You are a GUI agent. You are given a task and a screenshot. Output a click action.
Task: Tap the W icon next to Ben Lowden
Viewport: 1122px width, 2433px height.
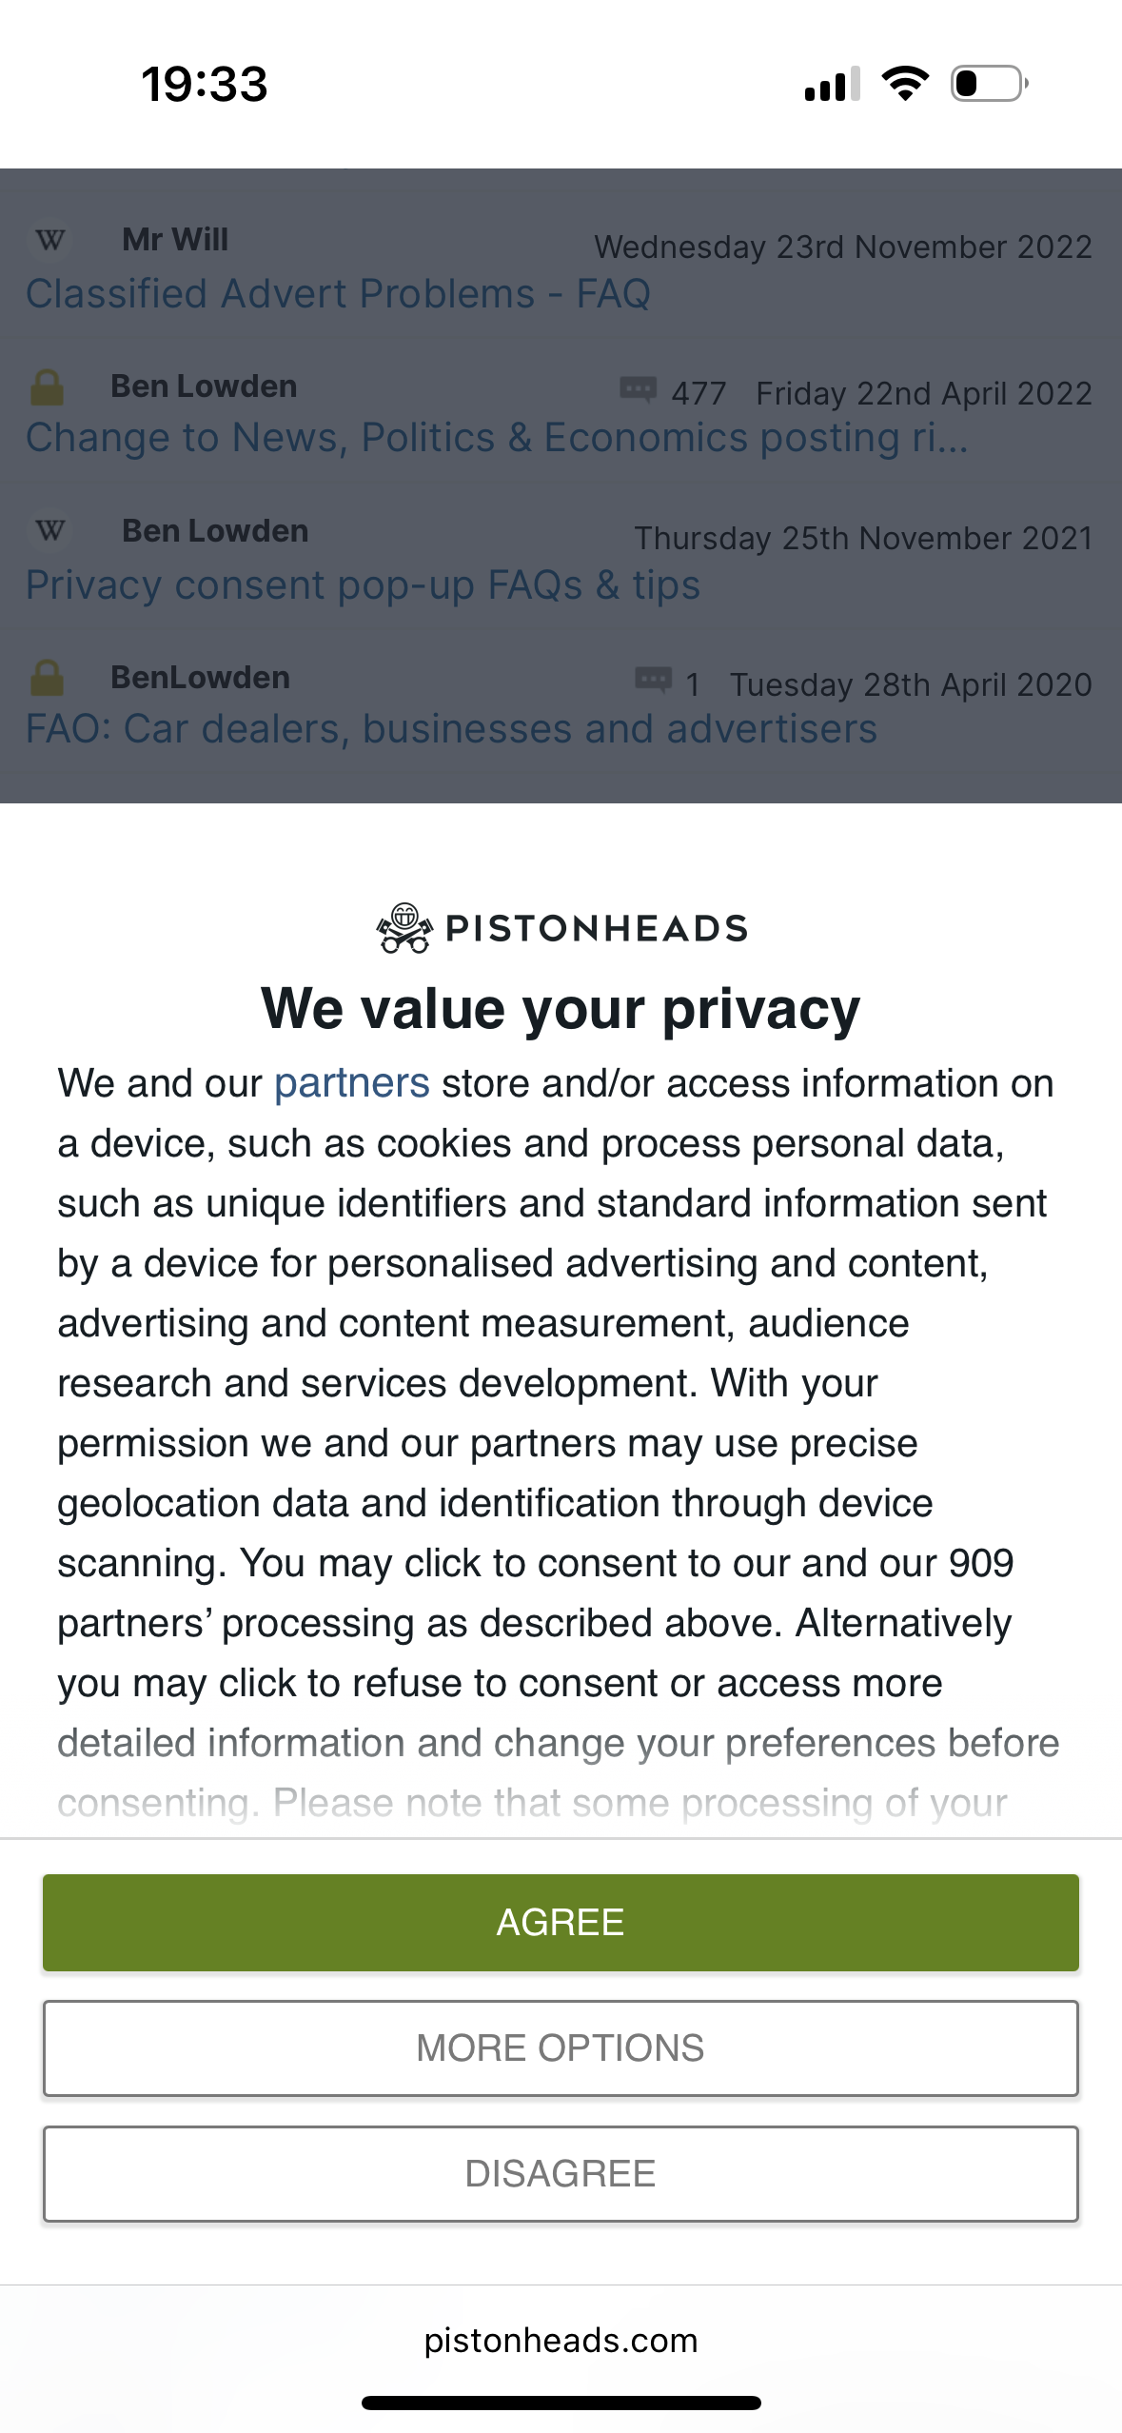50,531
